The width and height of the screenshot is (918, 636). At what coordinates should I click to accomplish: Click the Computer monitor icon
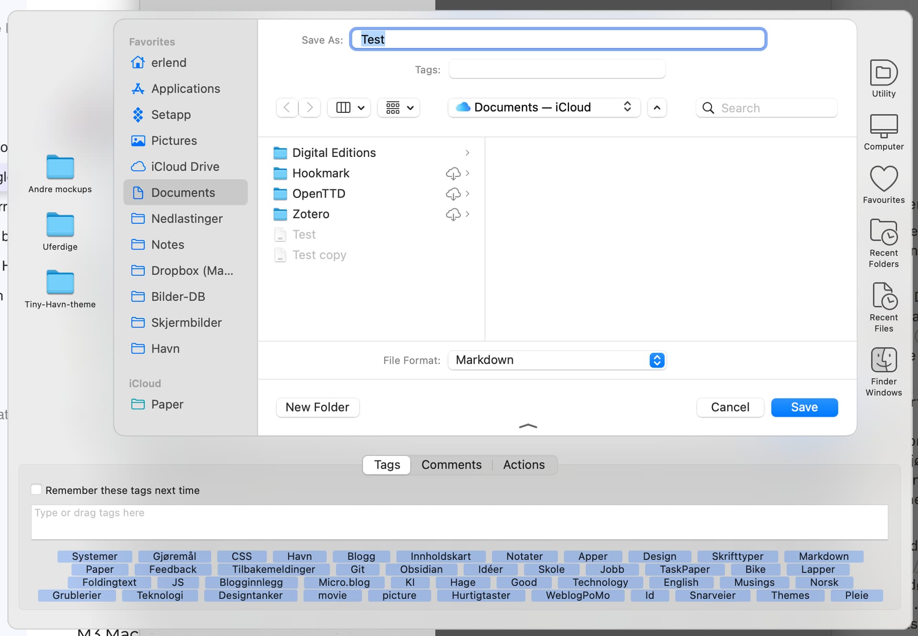tap(883, 126)
